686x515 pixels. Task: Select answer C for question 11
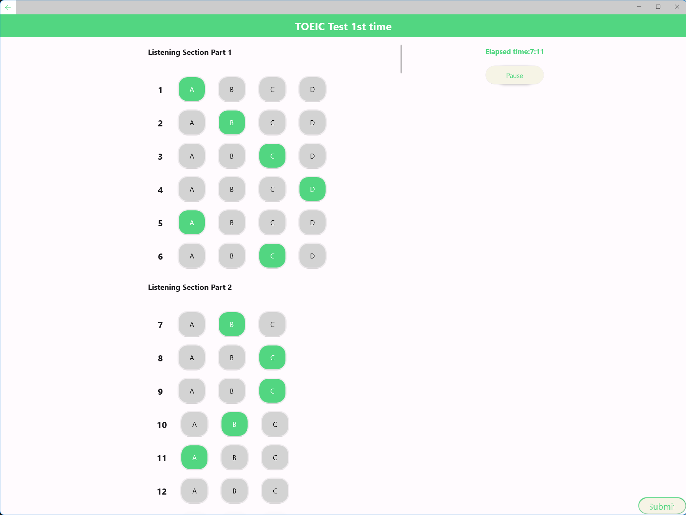pyautogui.click(x=275, y=458)
